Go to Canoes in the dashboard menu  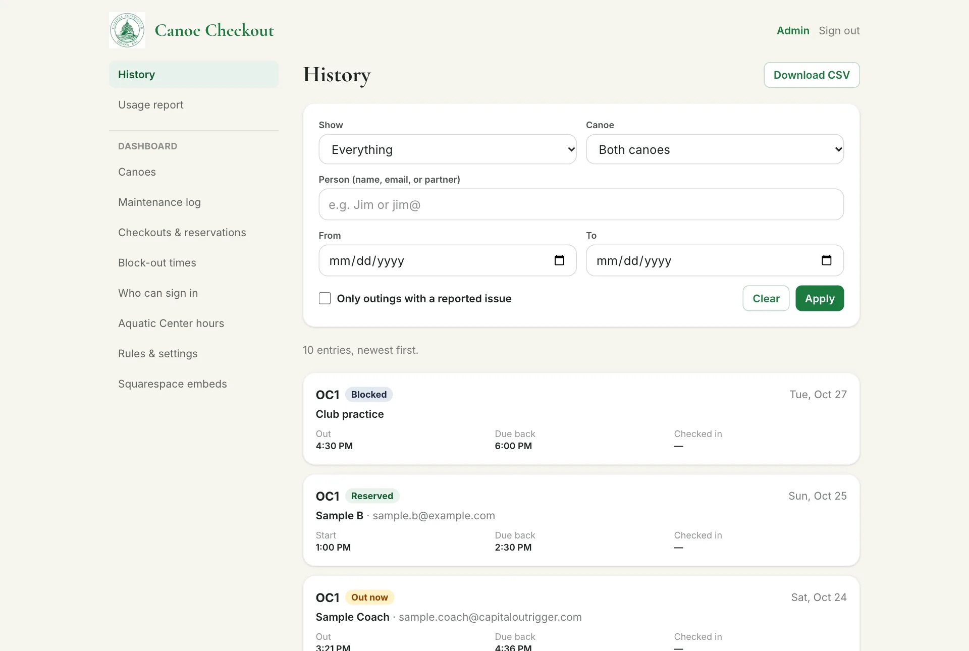coord(137,172)
